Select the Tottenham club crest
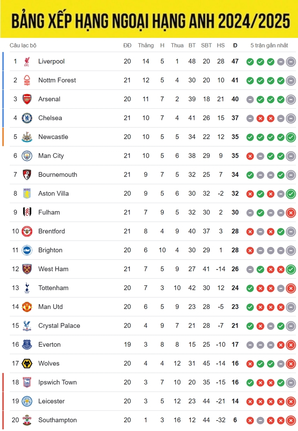The image size is (298, 431). point(27,288)
